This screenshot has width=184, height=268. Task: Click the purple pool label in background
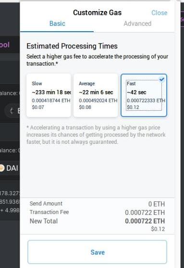[5, 45]
